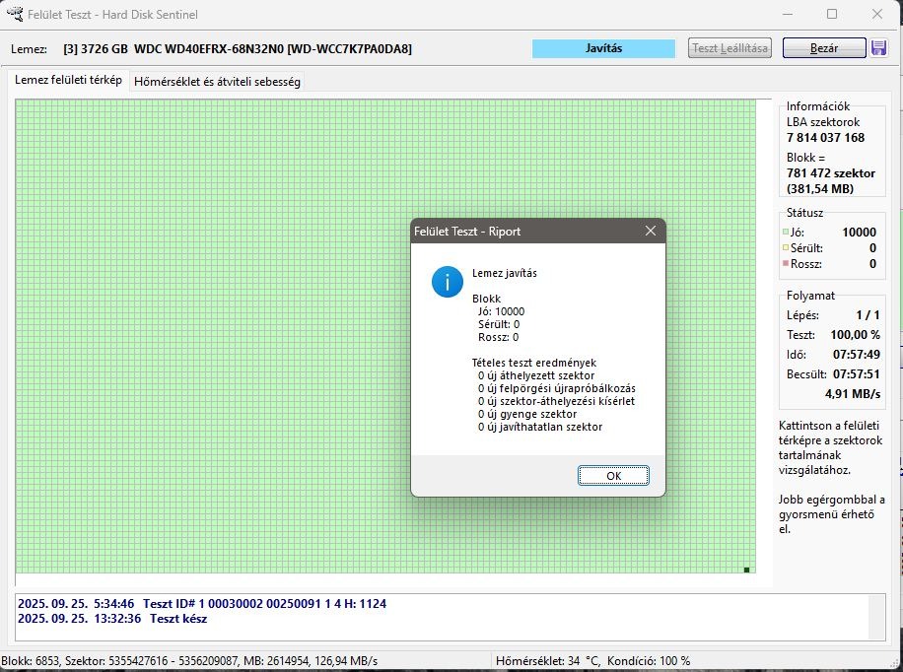Close the Felület Teszt - Riport dialog
The image size is (903, 672).
tap(651, 231)
